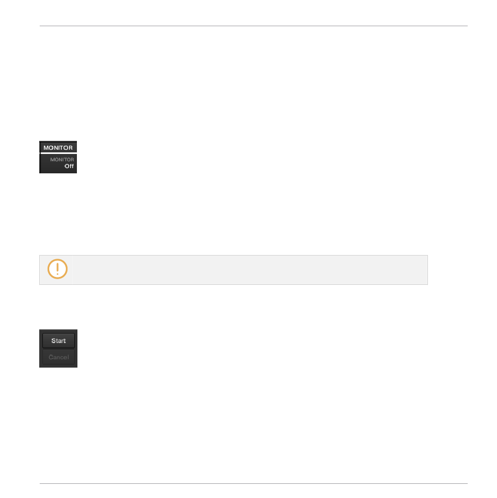
Task: Begin the process with Start
Action: point(59,340)
